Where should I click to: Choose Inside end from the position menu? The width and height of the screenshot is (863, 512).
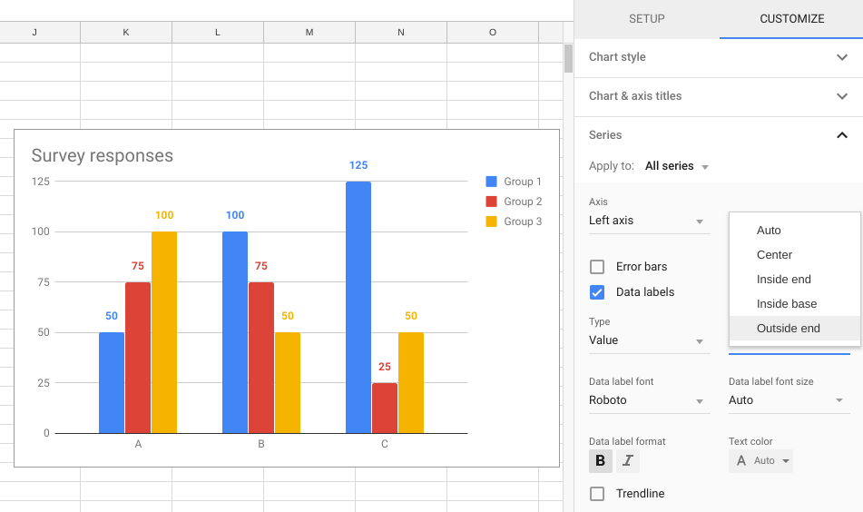coord(795,280)
